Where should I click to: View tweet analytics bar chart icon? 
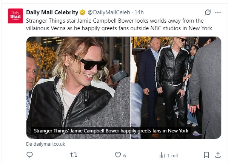point(162,155)
